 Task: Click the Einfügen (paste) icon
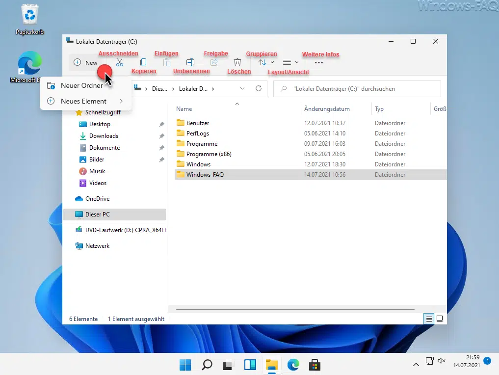[166, 62]
